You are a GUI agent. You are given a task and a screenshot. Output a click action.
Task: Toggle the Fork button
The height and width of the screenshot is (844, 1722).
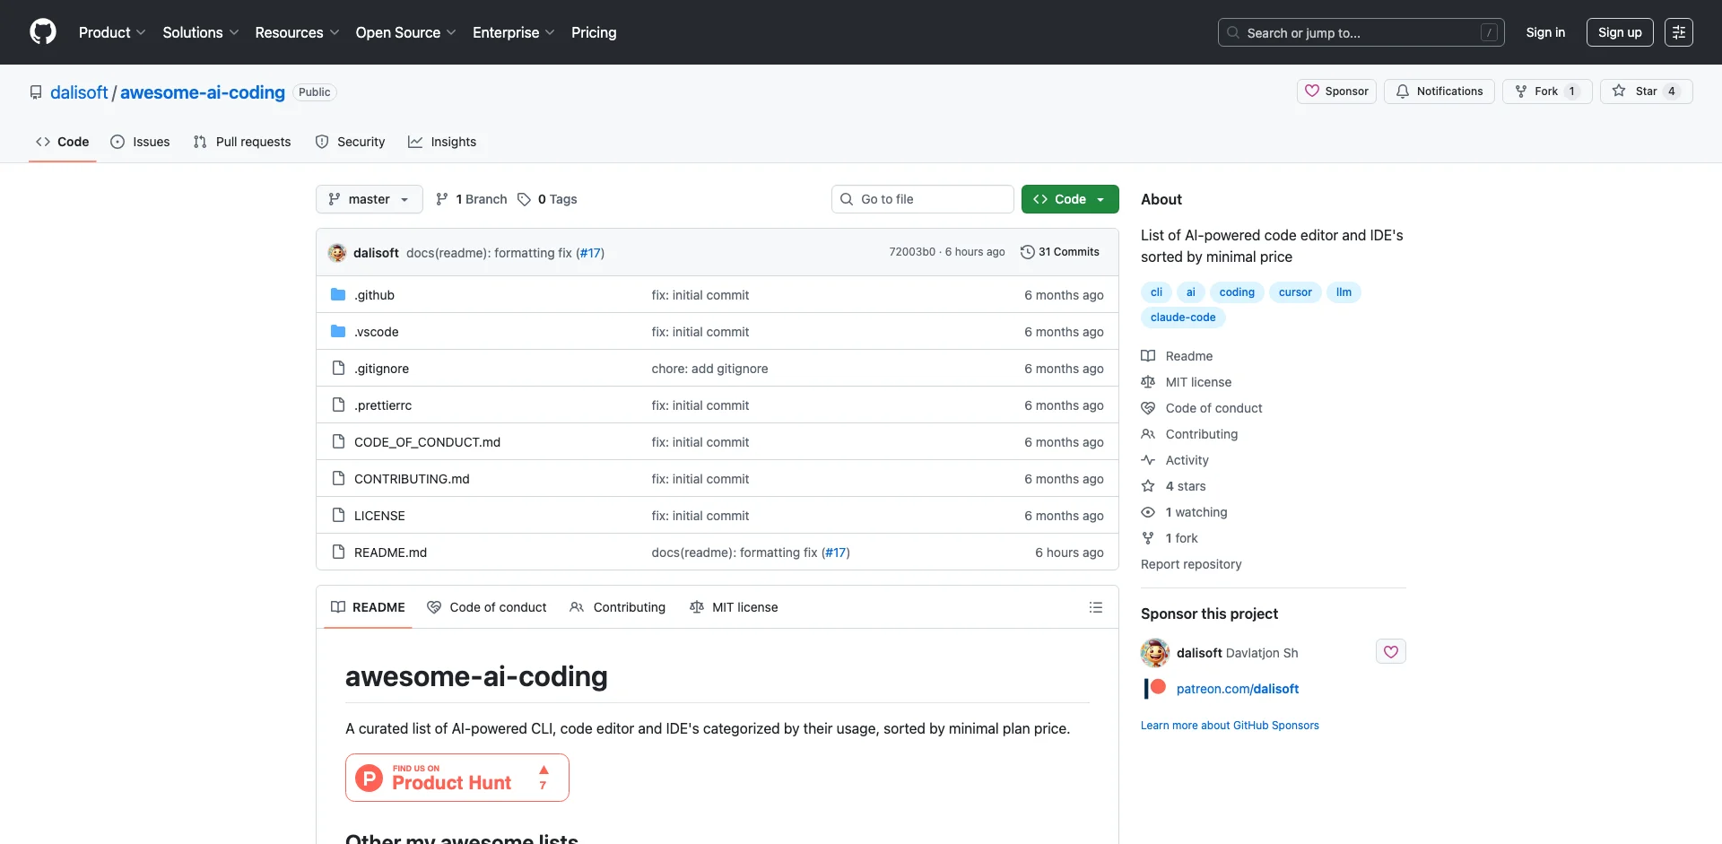1547,91
